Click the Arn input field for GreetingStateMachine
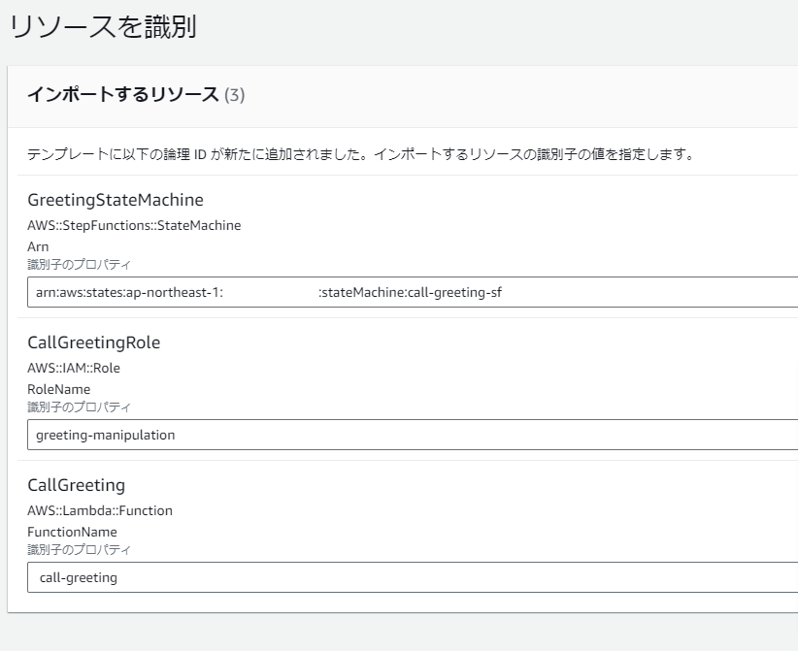 pyautogui.click(x=413, y=292)
